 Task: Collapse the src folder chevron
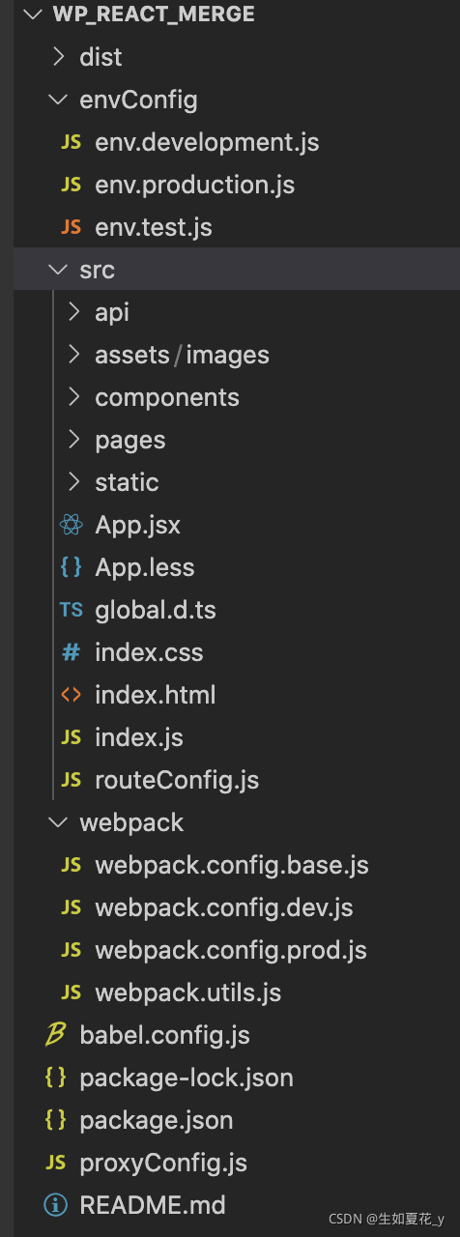[59, 270]
